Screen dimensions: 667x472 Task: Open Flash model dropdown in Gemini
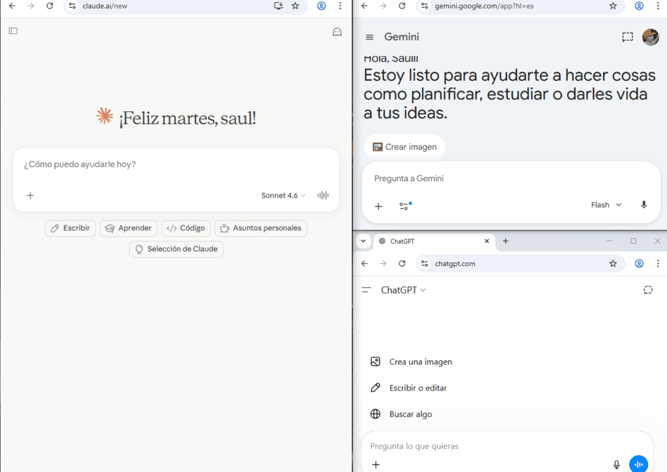pyautogui.click(x=606, y=205)
